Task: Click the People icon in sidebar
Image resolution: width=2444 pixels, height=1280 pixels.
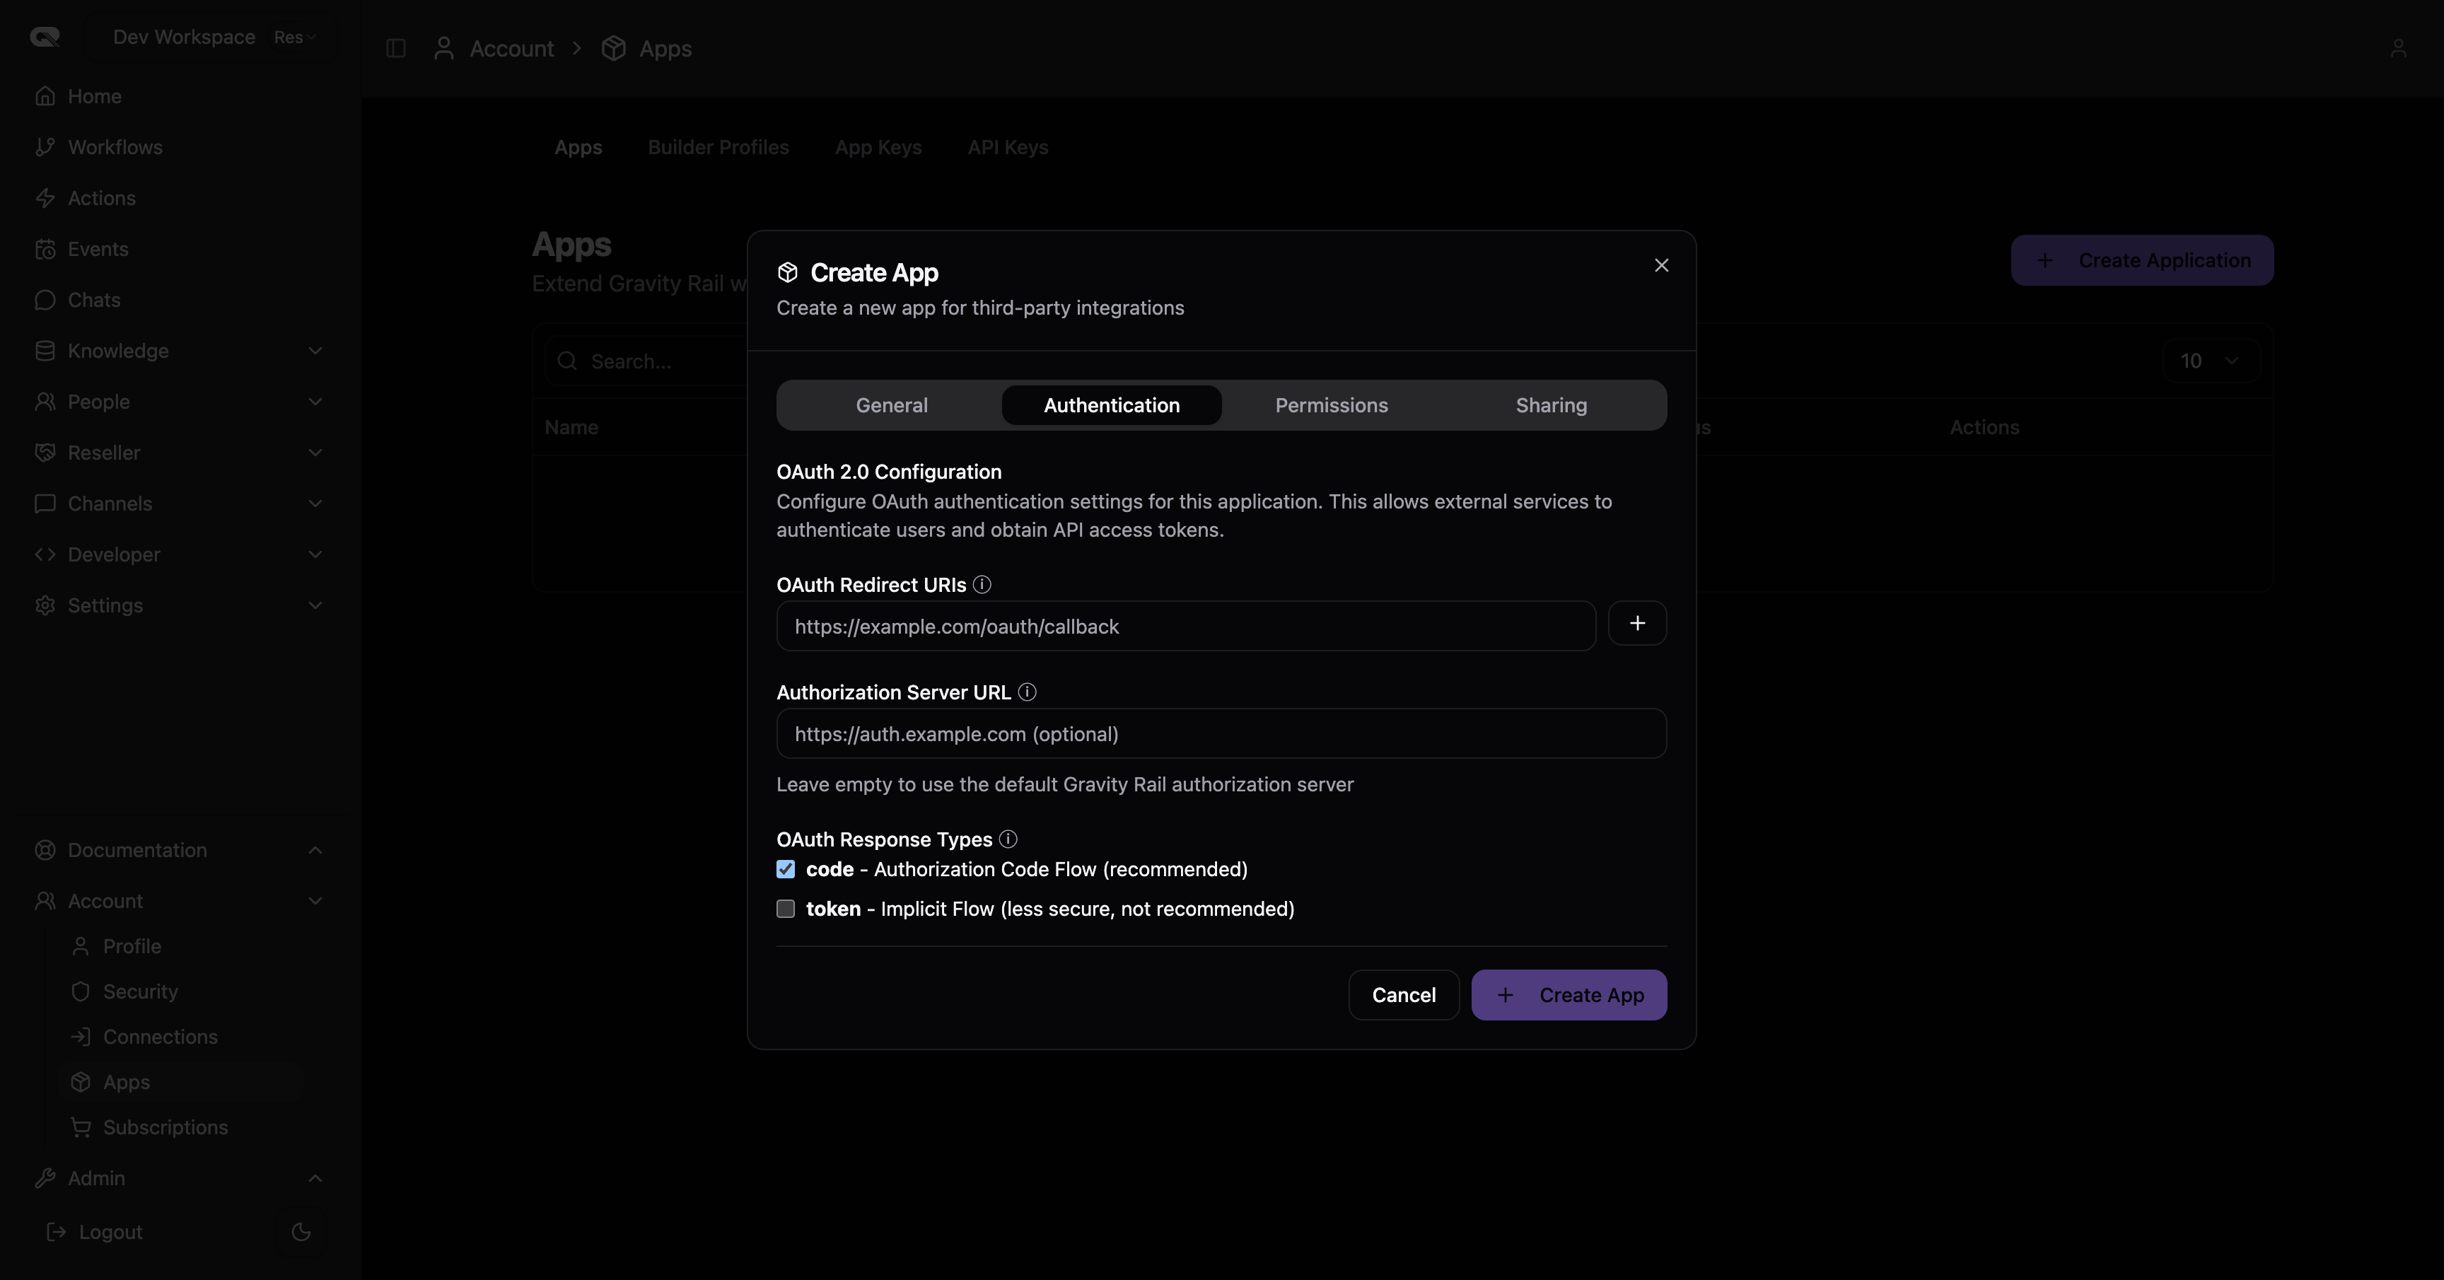Action: pos(45,402)
